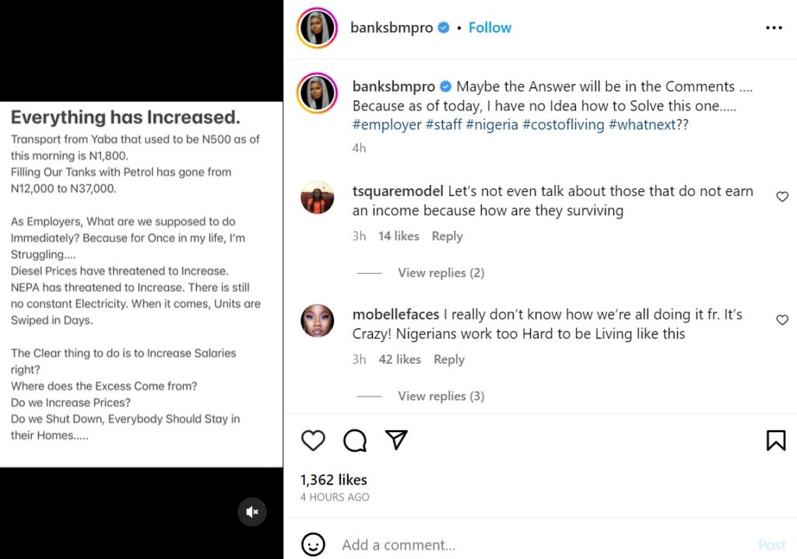Reply to tsquaremodel's comment
The width and height of the screenshot is (797, 559).
[447, 236]
